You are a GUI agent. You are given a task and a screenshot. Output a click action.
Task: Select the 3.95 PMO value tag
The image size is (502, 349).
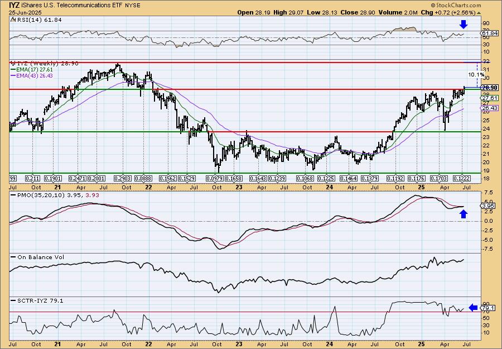[x=488, y=206]
